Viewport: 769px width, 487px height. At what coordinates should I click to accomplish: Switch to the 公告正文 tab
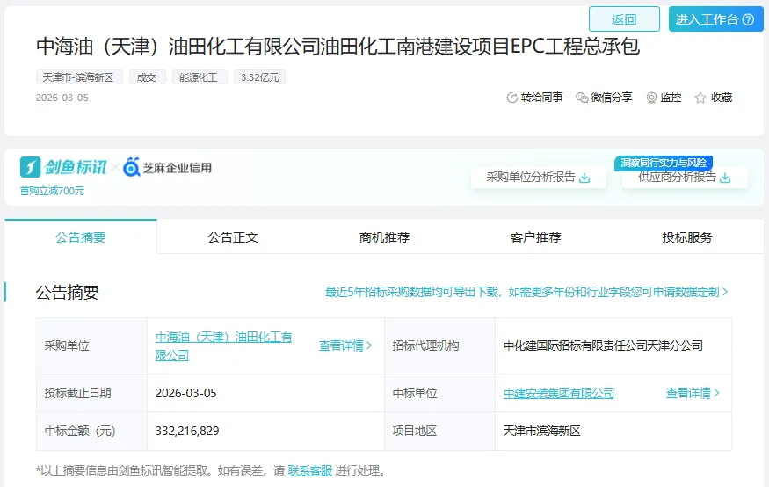[x=233, y=237]
